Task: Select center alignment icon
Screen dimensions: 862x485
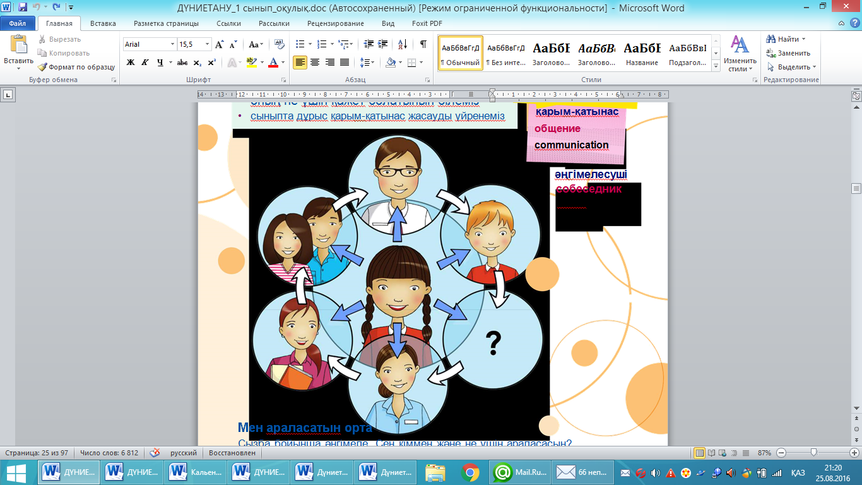Action: tap(315, 62)
